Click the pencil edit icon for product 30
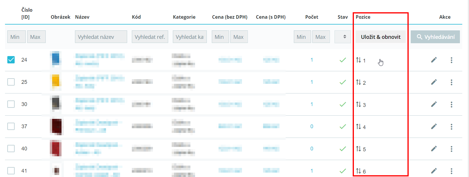The image size is (469, 177). [x=434, y=104]
